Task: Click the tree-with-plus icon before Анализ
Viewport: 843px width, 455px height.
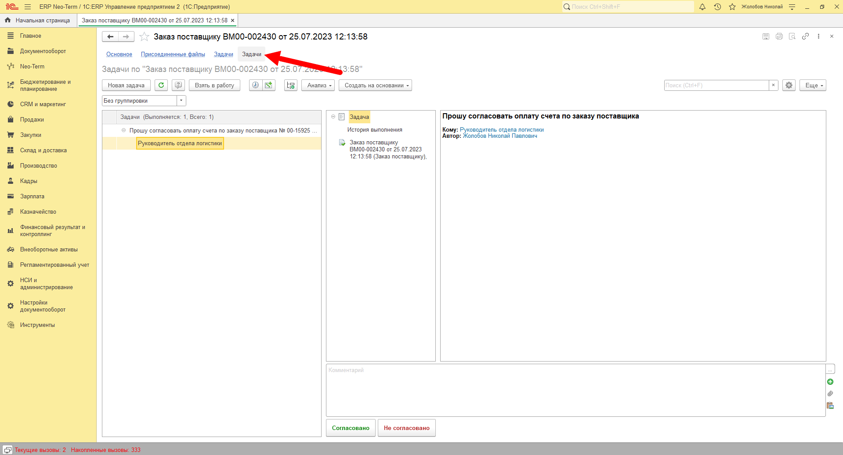Action: coord(291,85)
